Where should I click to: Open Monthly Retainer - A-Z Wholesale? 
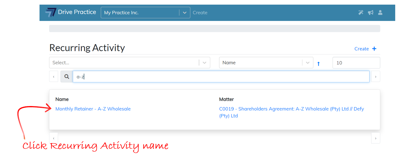[x=93, y=109]
